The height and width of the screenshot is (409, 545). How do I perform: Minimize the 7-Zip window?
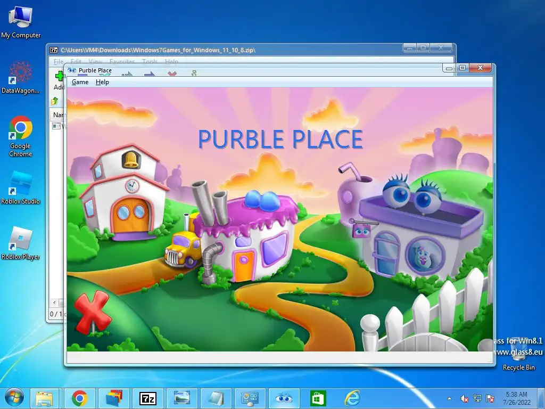[410, 47]
